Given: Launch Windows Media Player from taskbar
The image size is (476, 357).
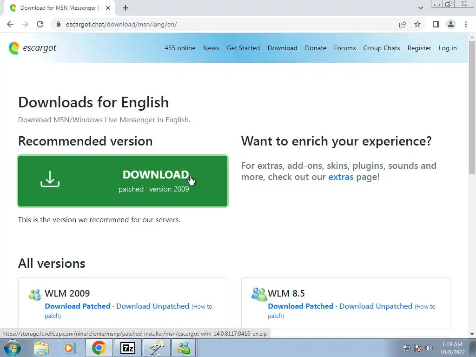Looking at the screenshot, I should click(69, 348).
